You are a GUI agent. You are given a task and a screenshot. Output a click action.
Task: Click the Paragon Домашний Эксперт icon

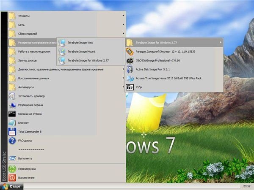(130, 52)
